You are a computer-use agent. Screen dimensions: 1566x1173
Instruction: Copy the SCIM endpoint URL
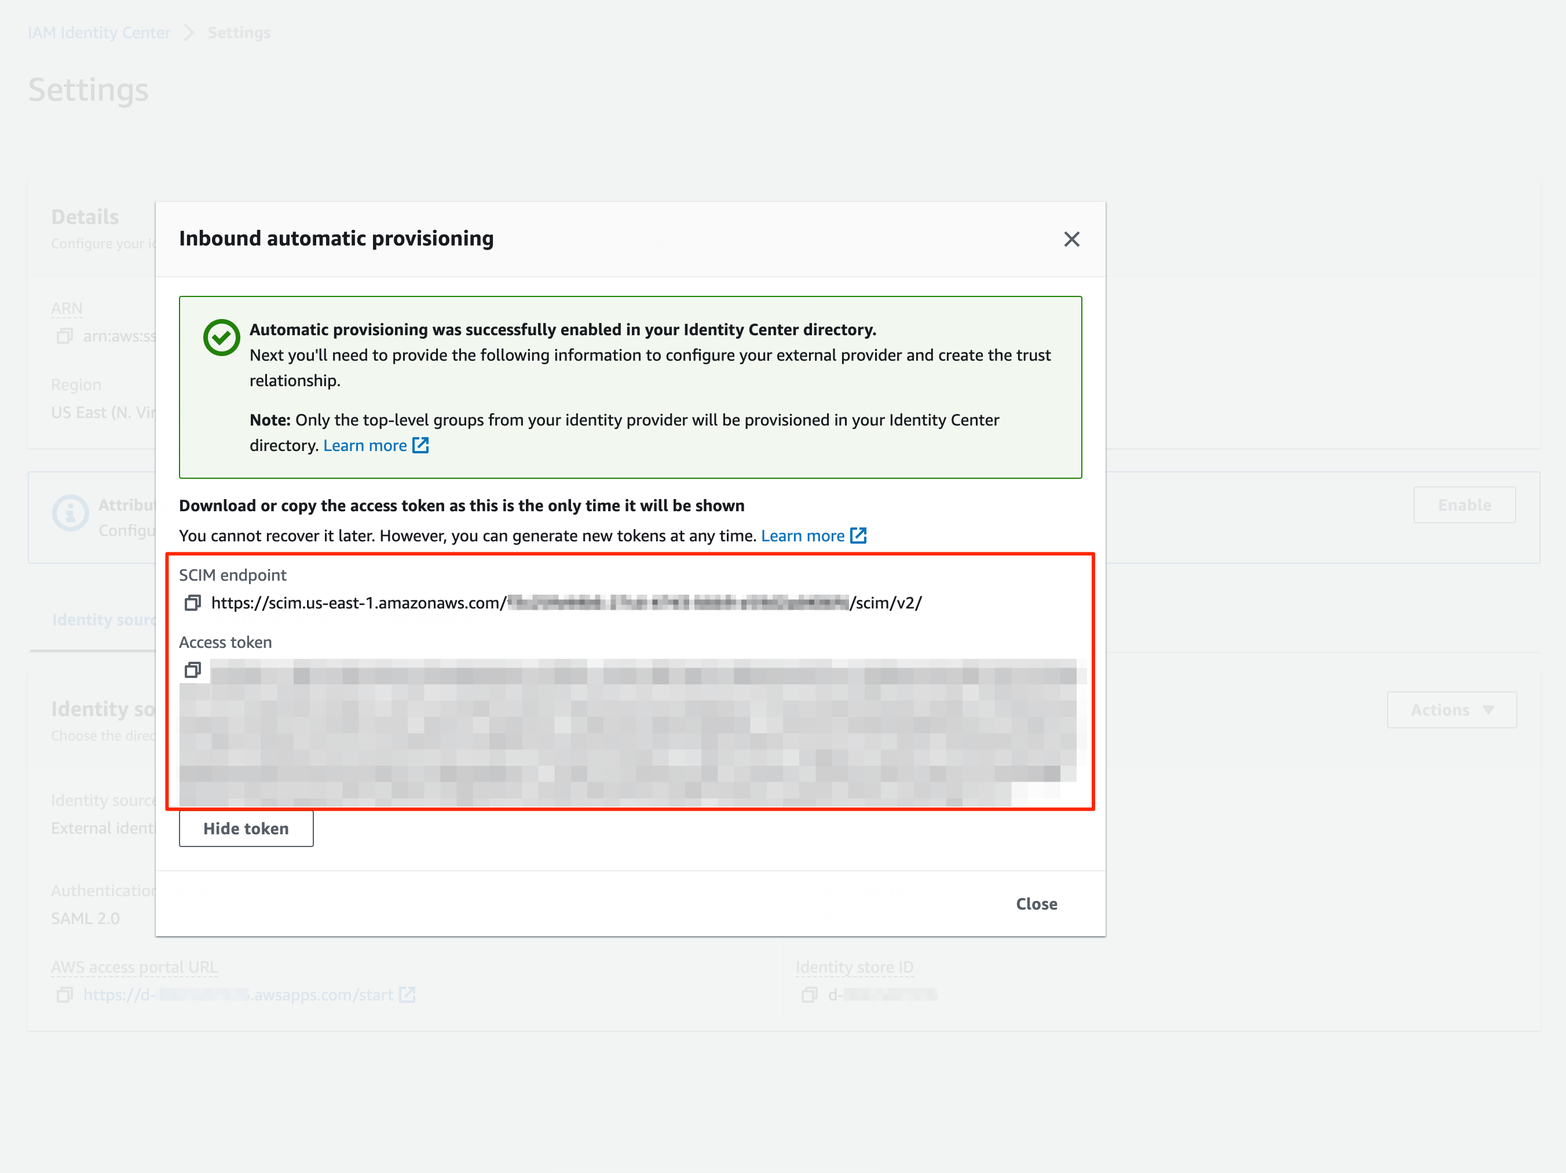coord(192,603)
